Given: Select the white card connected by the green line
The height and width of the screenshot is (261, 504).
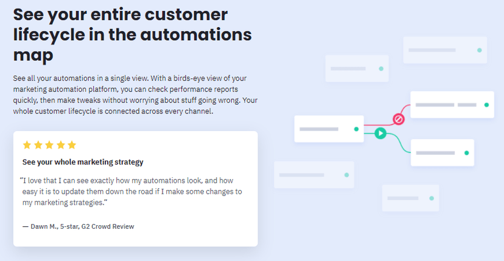Looking at the screenshot, I should click(x=443, y=152).
